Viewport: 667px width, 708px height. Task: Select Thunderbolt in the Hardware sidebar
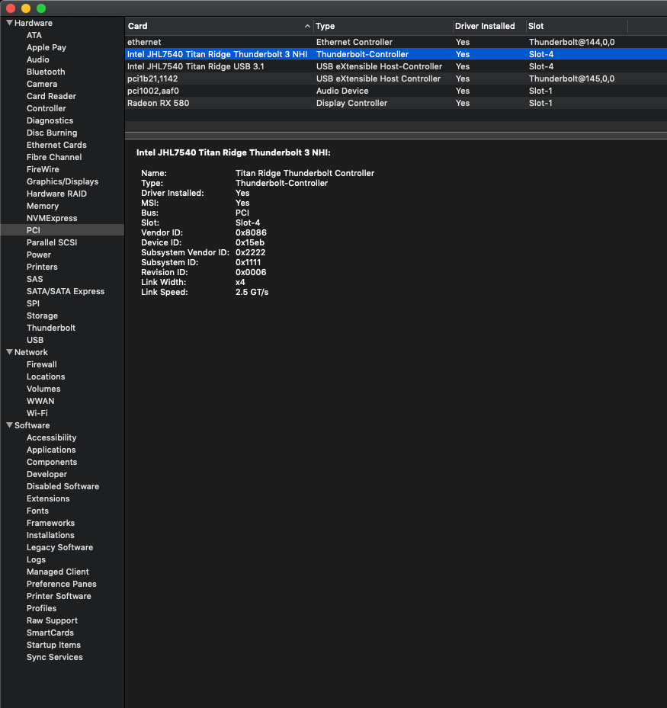point(51,328)
